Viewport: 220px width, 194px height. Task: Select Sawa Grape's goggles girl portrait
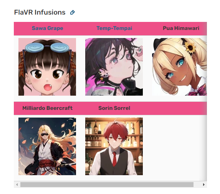(47, 67)
